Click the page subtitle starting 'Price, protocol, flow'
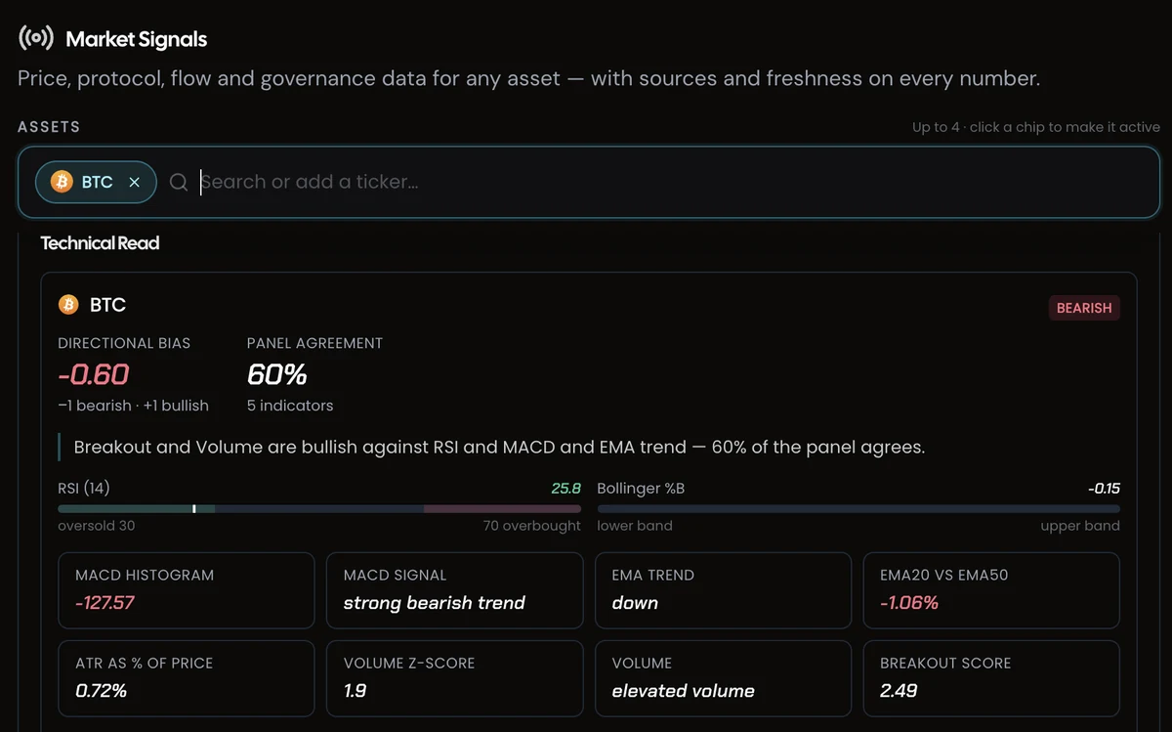The image size is (1172, 732). click(528, 78)
